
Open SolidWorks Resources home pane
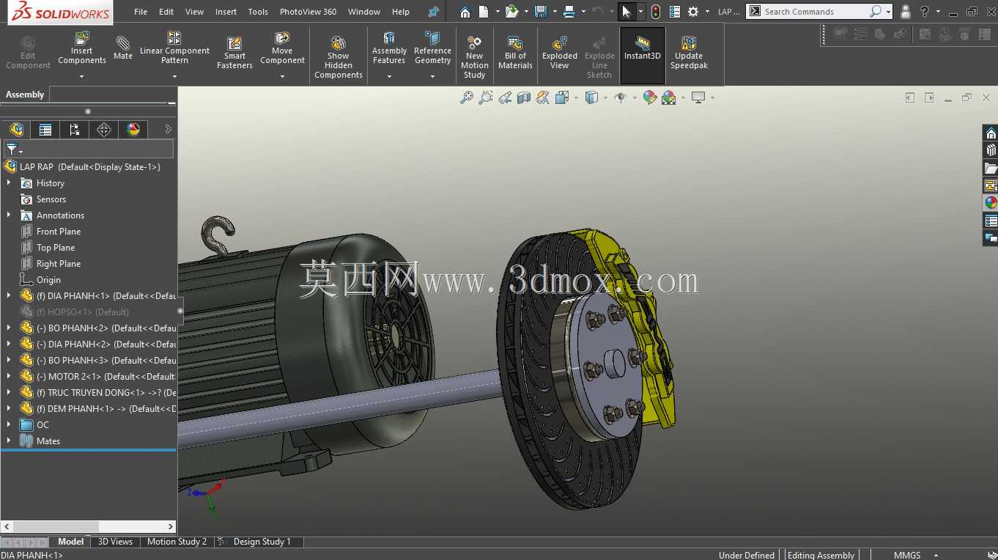(991, 133)
